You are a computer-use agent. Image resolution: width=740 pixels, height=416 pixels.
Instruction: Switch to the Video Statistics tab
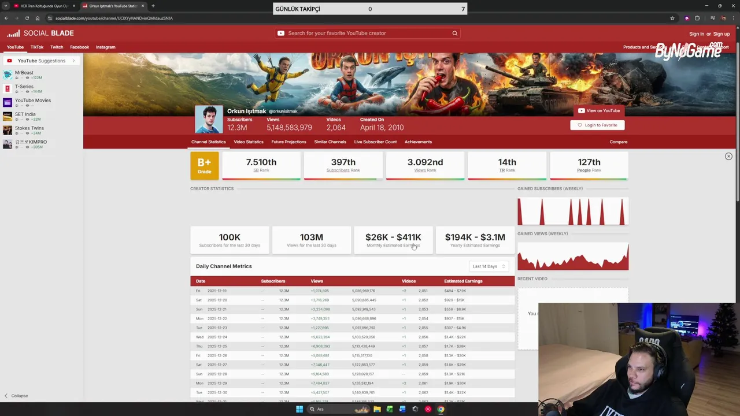pyautogui.click(x=249, y=142)
